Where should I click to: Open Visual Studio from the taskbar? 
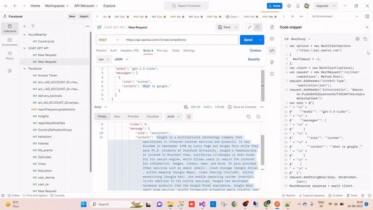(202, 204)
